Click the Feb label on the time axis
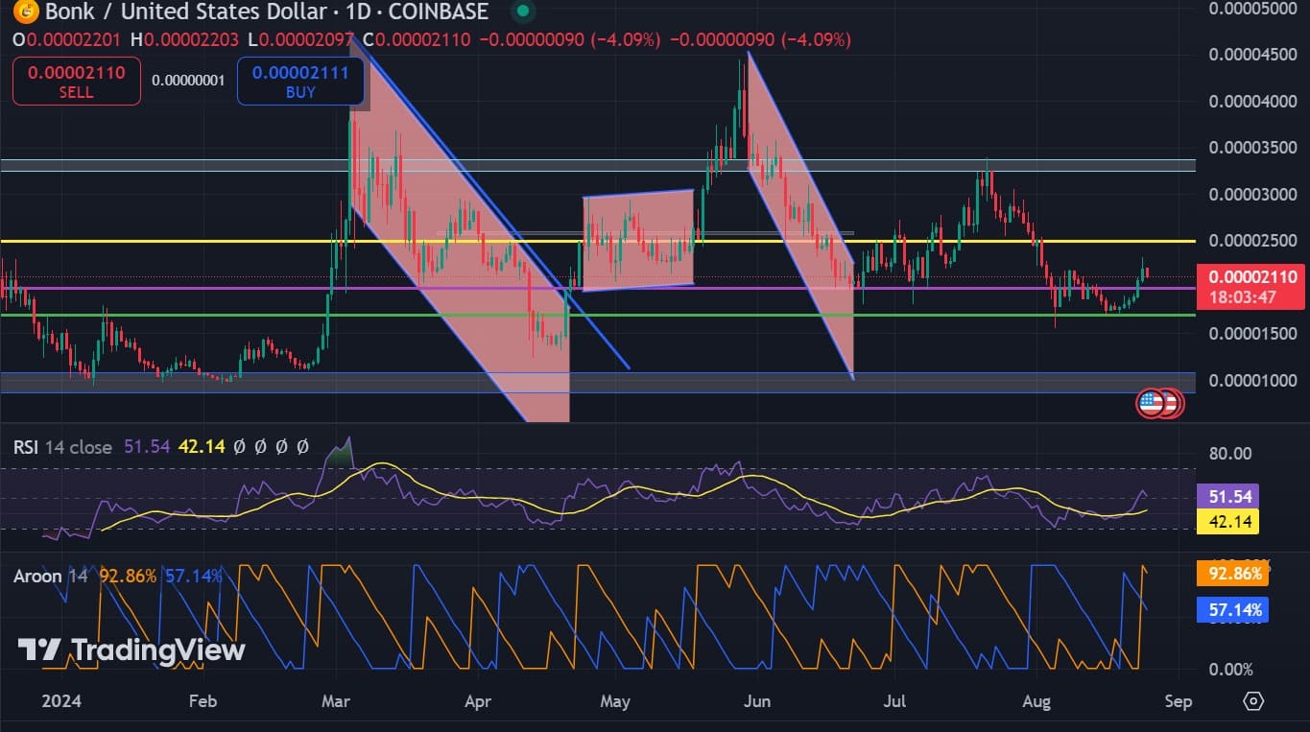1310x732 pixels. pos(202,701)
